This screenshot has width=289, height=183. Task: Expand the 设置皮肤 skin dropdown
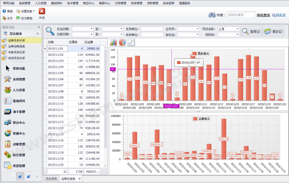(x=26, y=11)
